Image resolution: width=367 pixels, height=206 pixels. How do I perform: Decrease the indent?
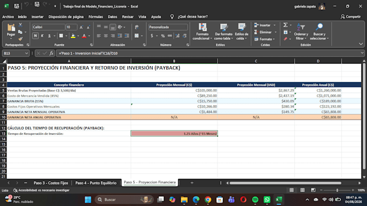[x=120, y=36]
